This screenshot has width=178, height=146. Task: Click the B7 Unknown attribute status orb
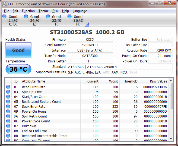[8, 126]
